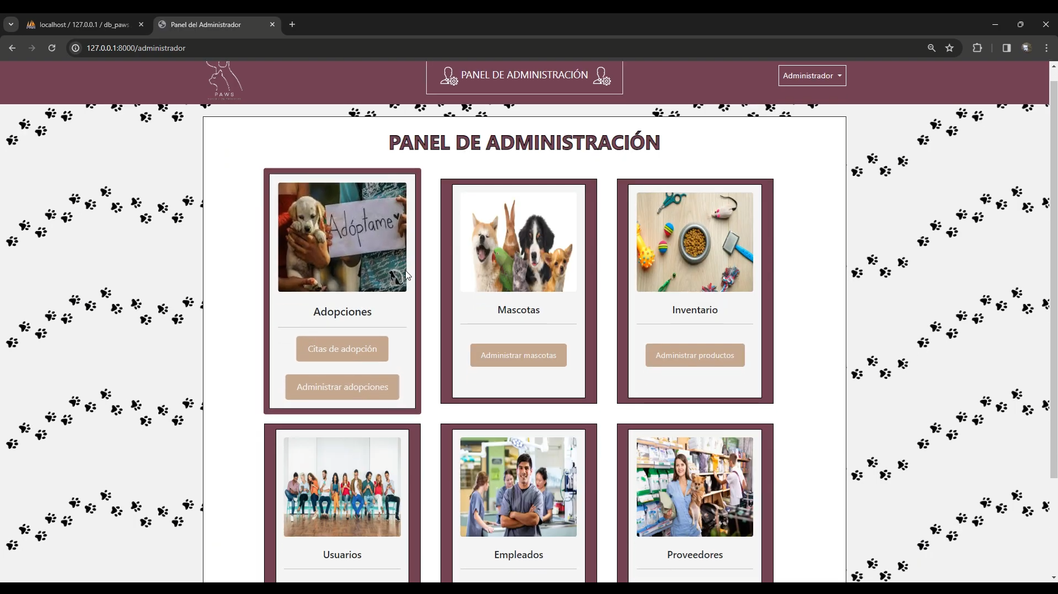Viewport: 1058px width, 594px height.
Task: Select the Panel del Administrador tab
Action: (x=207, y=24)
